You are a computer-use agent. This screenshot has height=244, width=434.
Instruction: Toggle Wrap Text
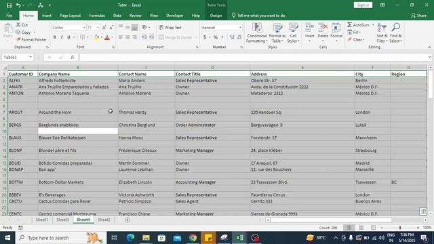coord(170,27)
